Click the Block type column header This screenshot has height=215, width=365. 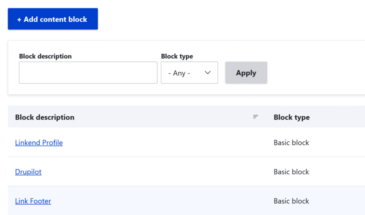pos(292,117)
